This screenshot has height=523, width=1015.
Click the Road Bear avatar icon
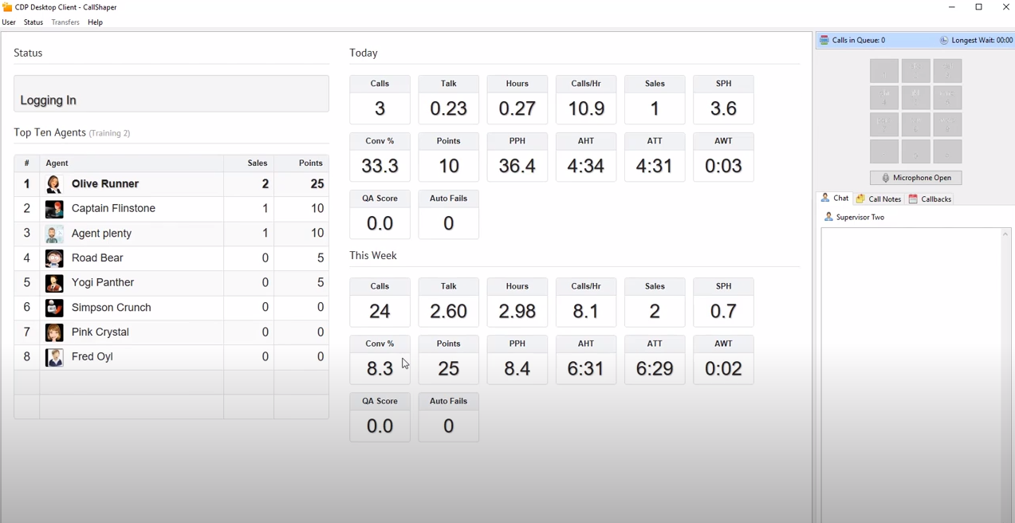pyautogui.click(x=54, y=258)
